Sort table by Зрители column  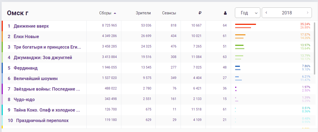143,13
